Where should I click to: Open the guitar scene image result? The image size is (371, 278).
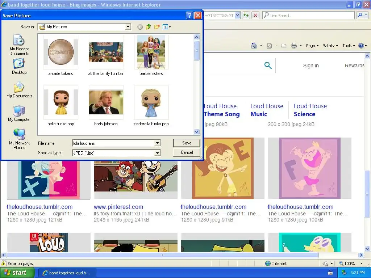pos(136,176)
